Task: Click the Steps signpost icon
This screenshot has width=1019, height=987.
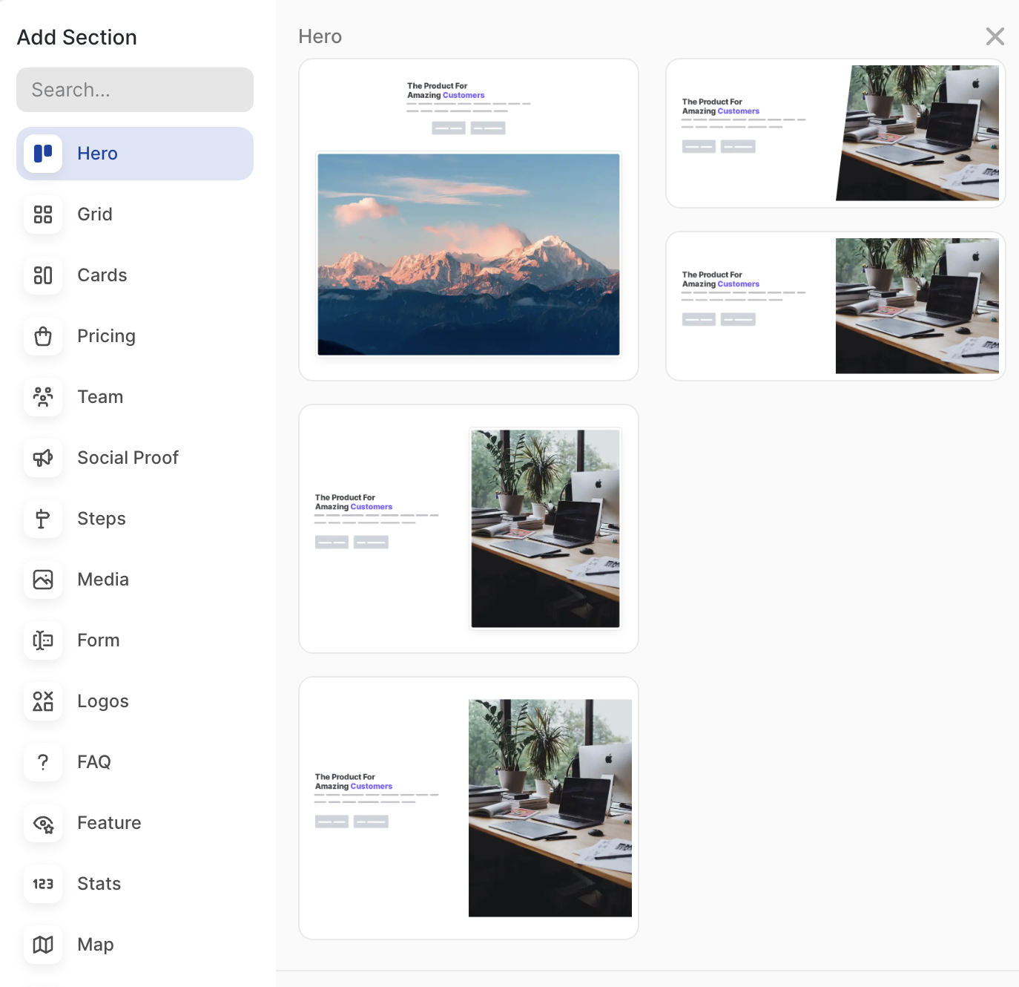Action: 43,519
